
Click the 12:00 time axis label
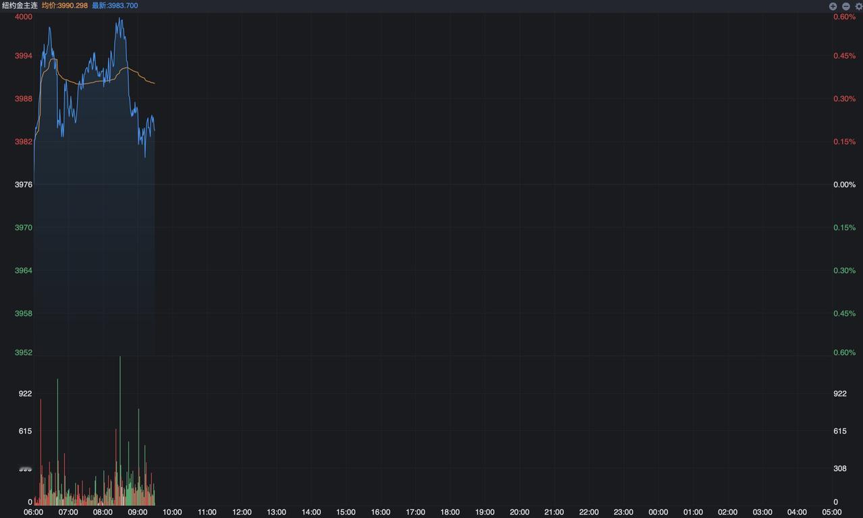pyautogui.click(x=242, y=513)
